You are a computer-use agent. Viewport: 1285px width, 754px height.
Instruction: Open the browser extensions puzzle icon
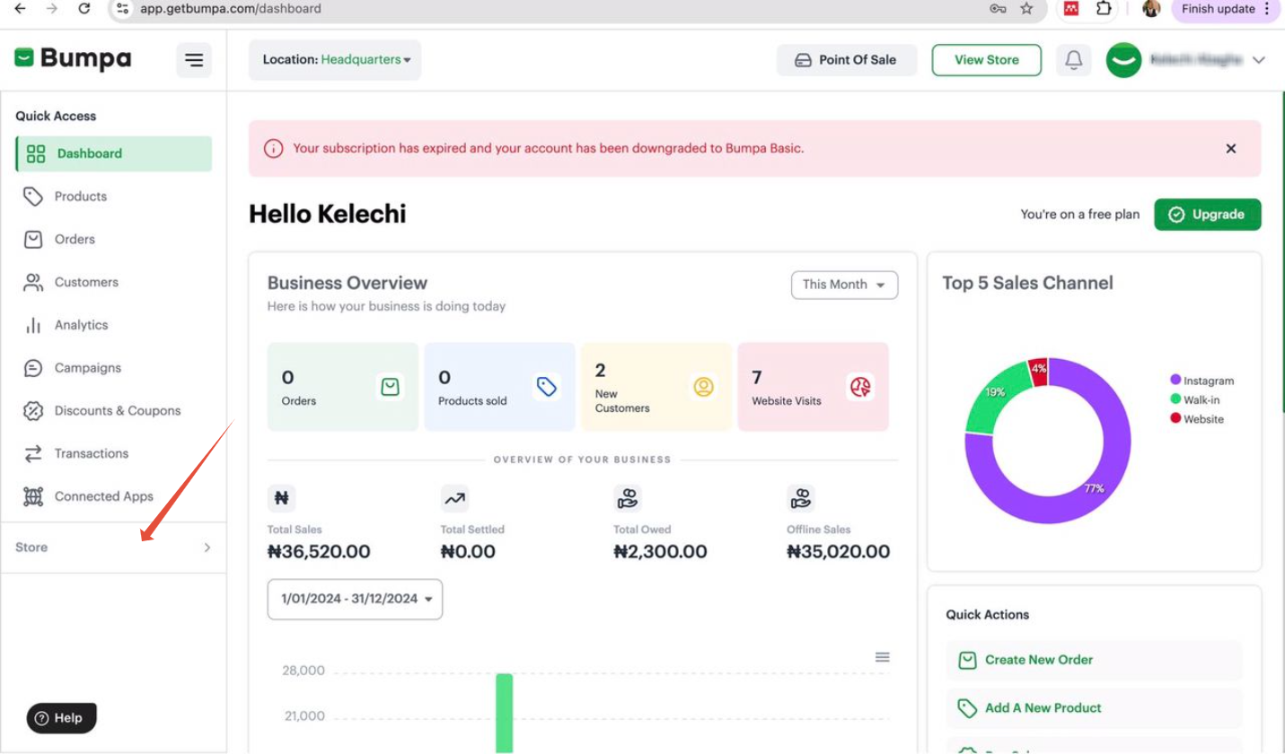(x=1104, y=8)
